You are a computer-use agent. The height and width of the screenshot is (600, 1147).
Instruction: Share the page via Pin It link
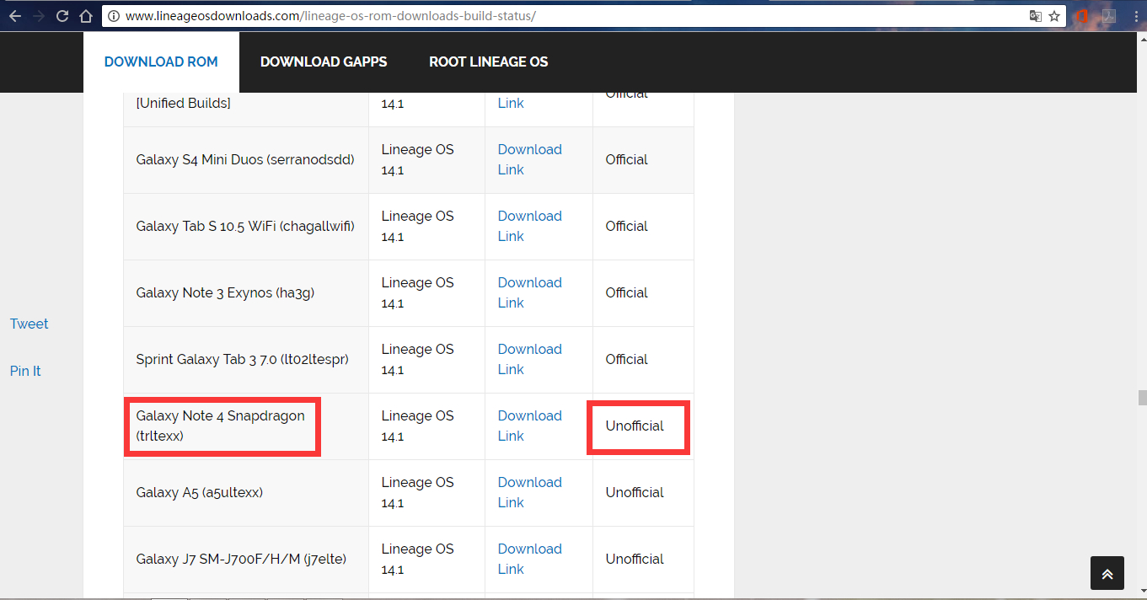(25, 371)
